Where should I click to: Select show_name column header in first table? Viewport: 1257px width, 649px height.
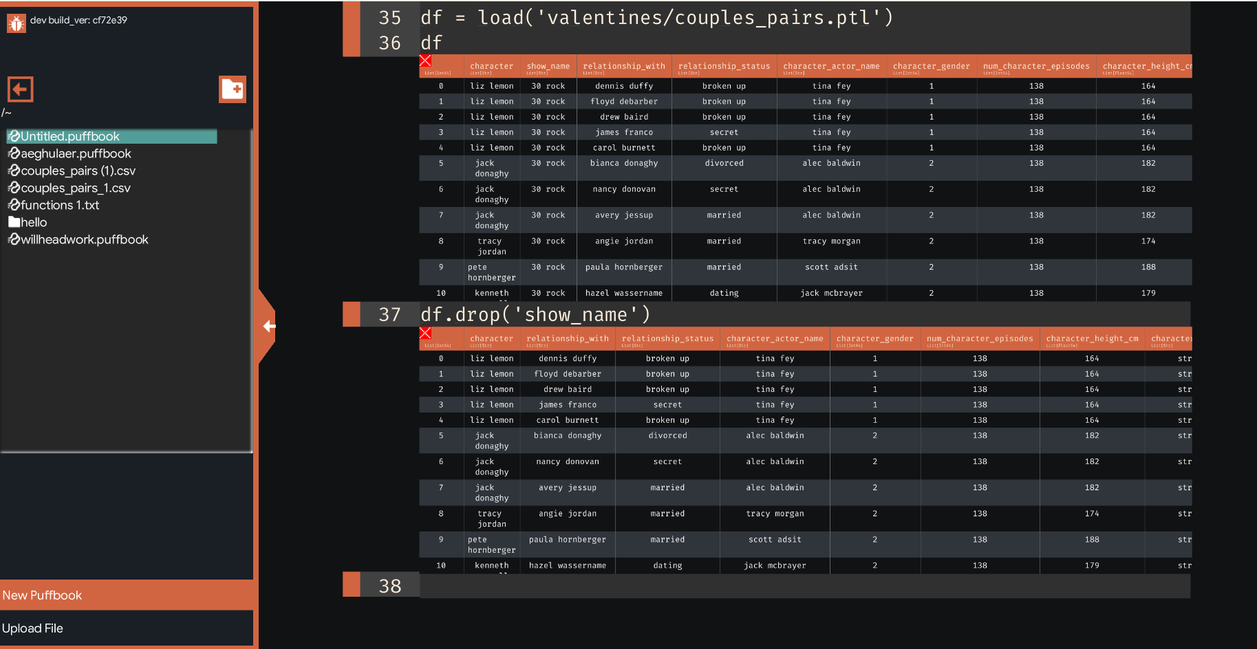(x=548, y=67)
